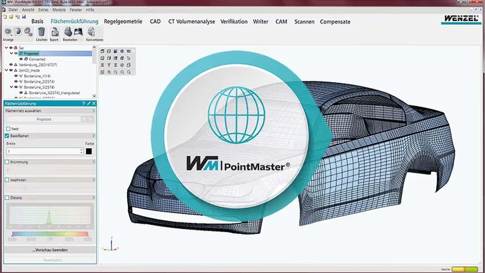485x273 pixels.
Task: Click the ...Vorschau beenden button
Action: pyautogui.click(x=50, y=250)
